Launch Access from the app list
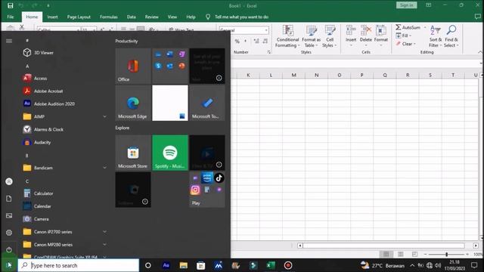Screen dimensions: 484x272 click(x=64, y=79)
